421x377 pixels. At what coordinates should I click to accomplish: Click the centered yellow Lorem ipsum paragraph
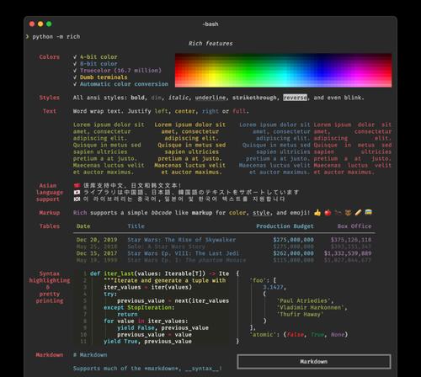pyautogui.click(x=190, y=148)
